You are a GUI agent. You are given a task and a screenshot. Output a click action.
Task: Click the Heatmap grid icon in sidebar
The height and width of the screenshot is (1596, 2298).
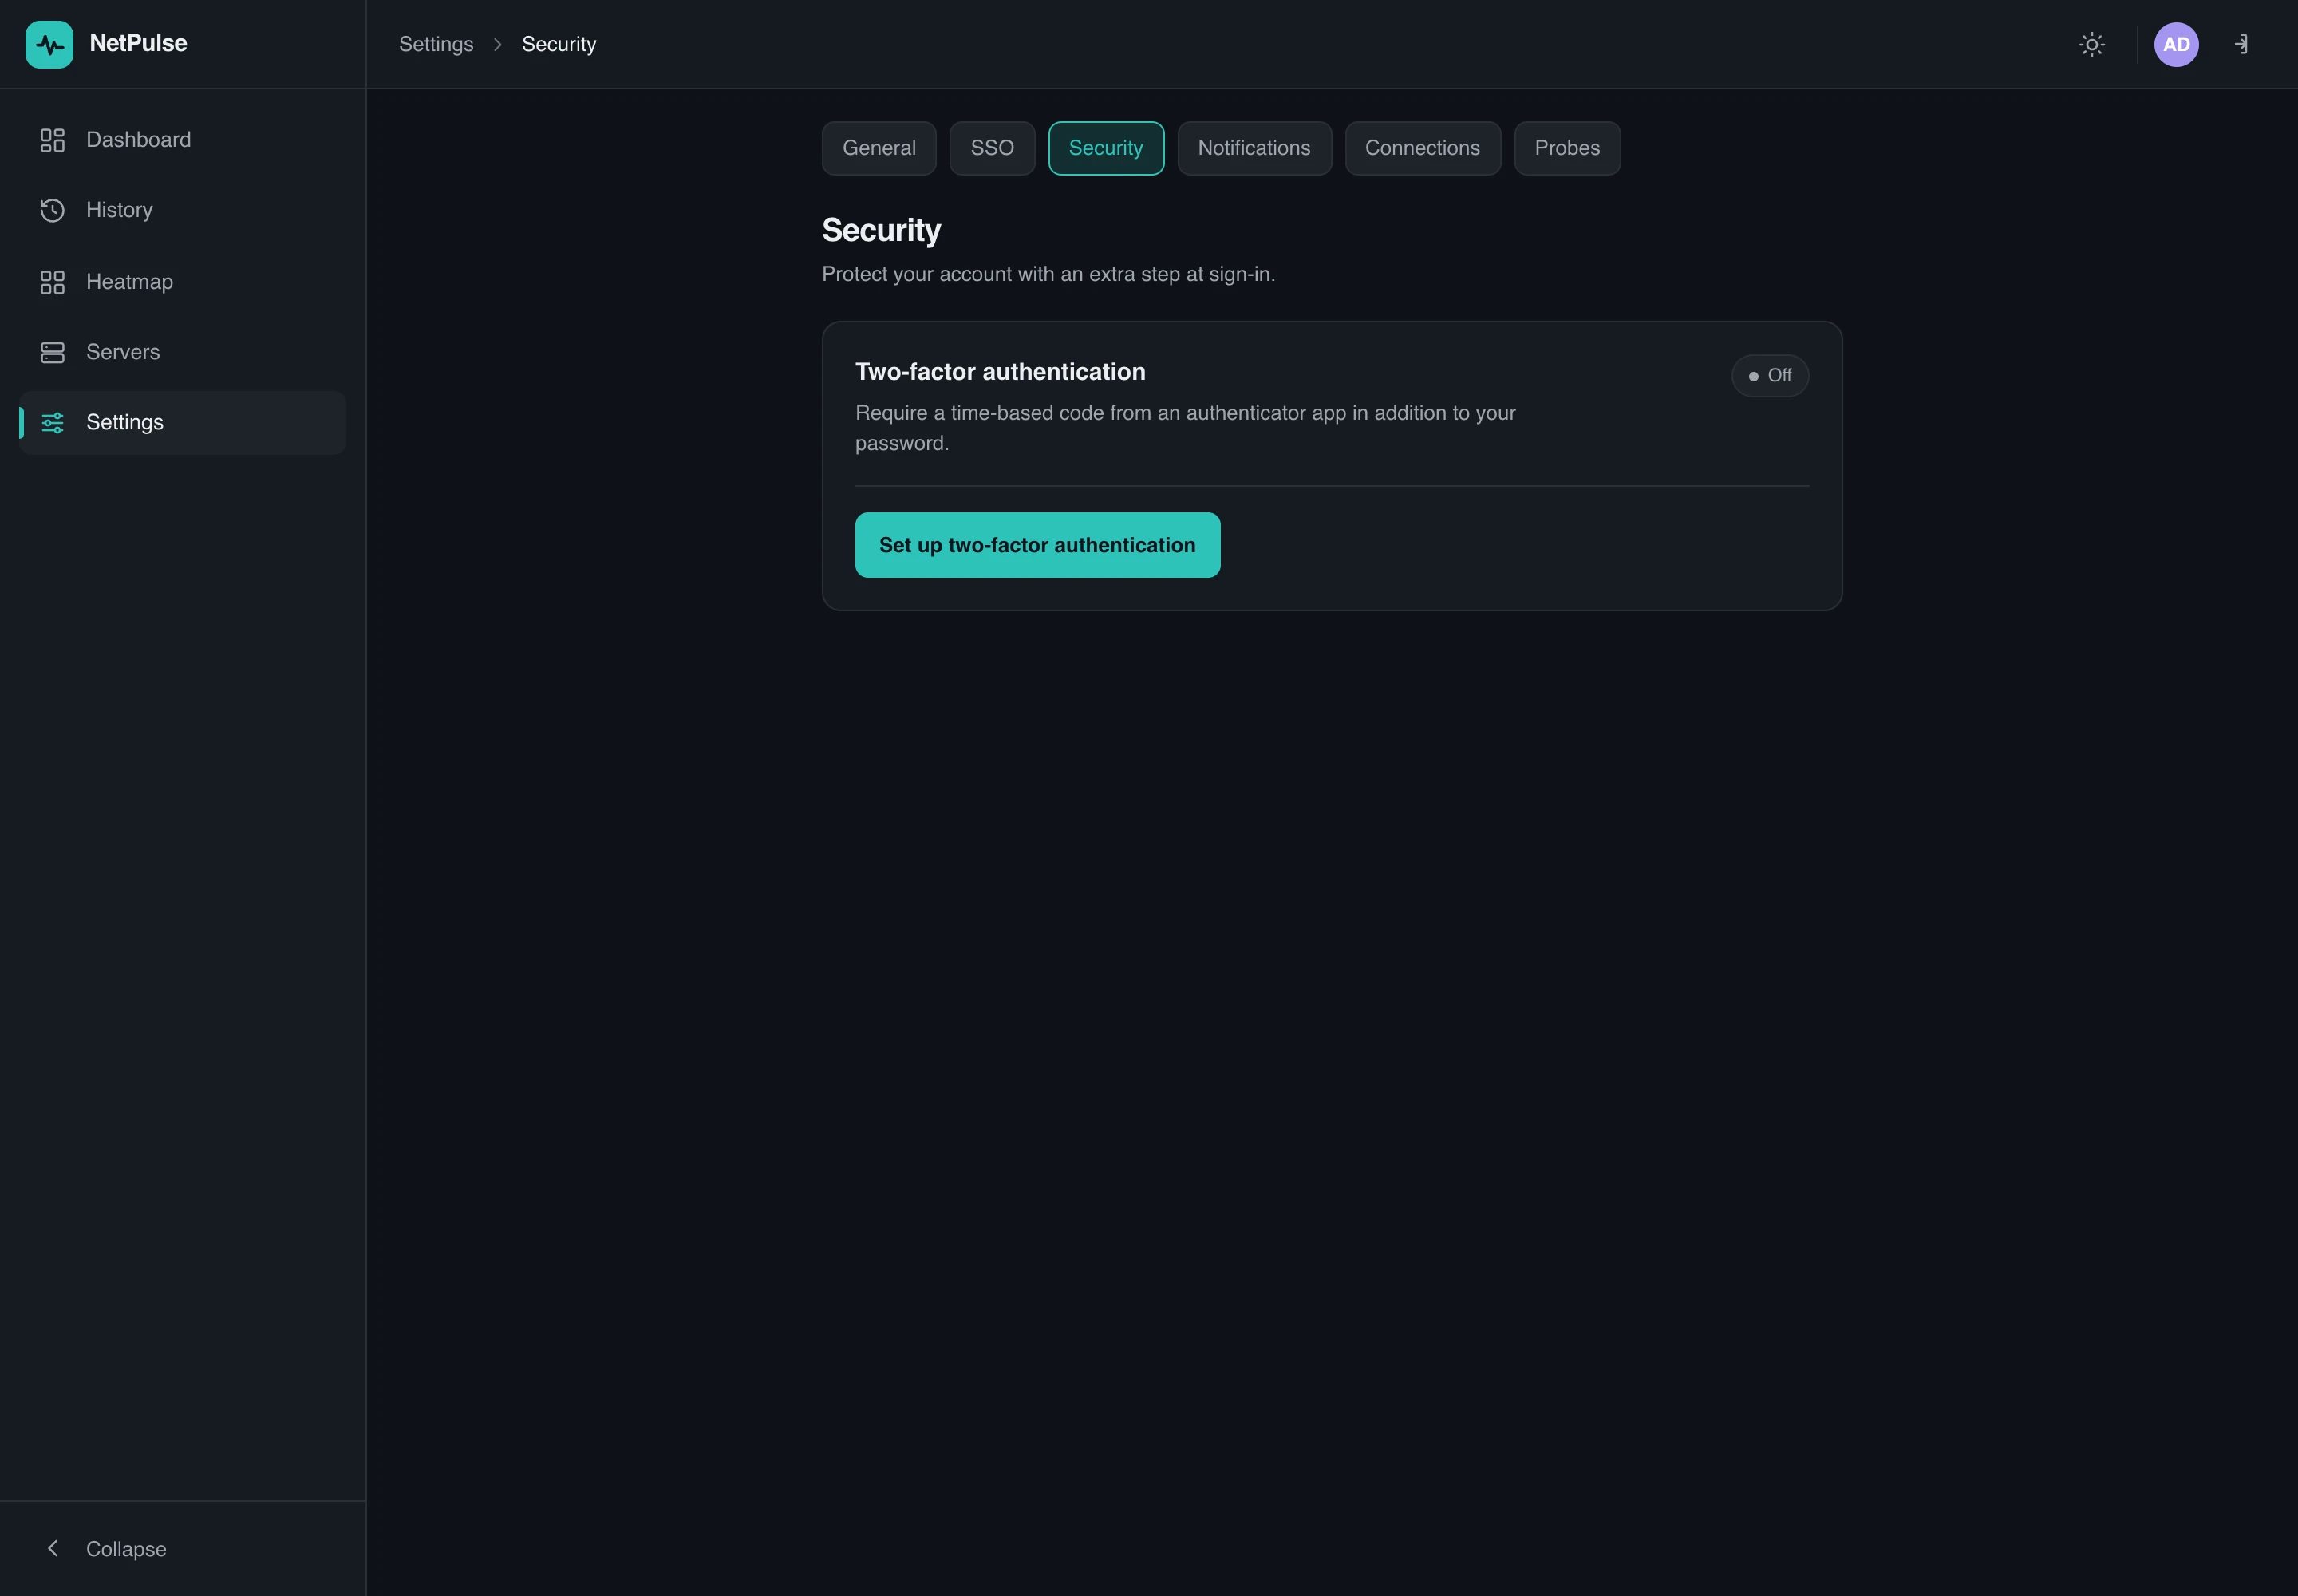tap(52, 282)
